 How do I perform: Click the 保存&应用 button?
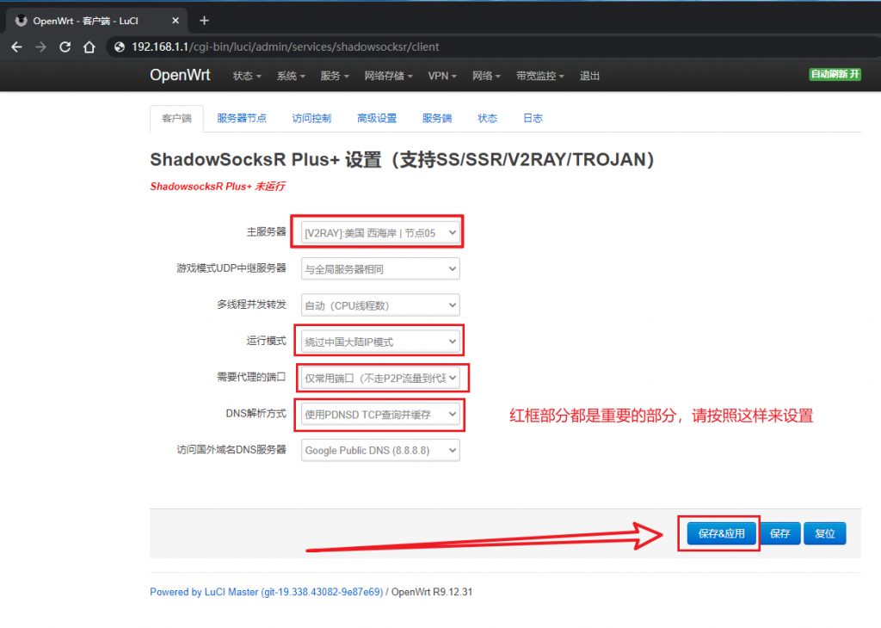(722, 533)
